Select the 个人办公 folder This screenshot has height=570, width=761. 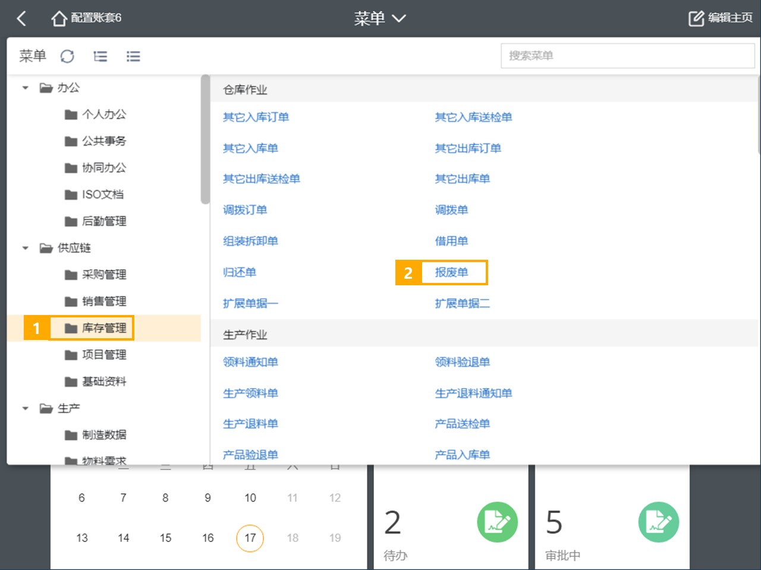tap(95, 115)
